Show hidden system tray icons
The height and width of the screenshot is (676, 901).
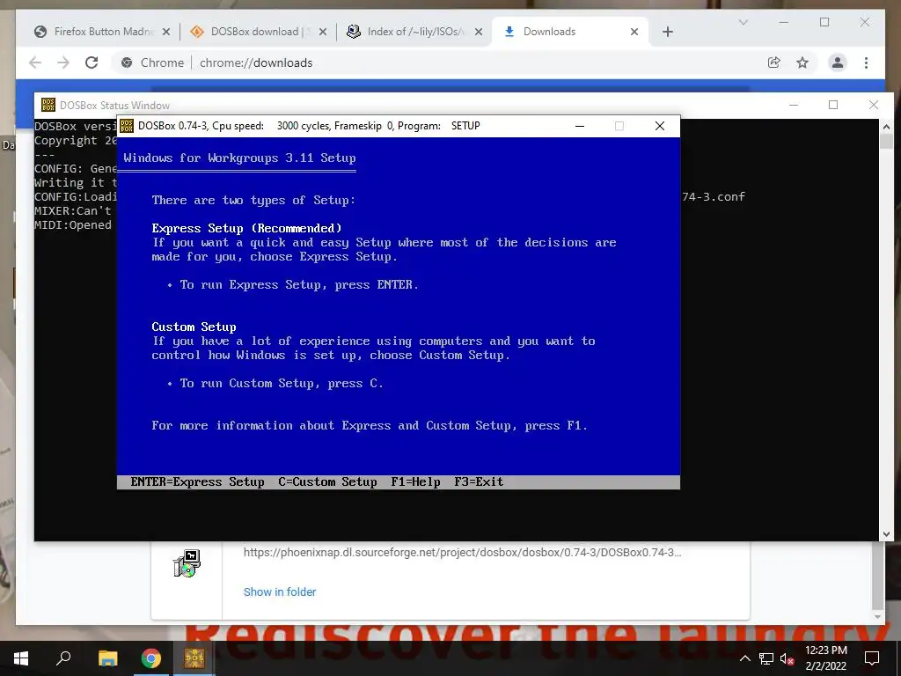tap(744, 658)
